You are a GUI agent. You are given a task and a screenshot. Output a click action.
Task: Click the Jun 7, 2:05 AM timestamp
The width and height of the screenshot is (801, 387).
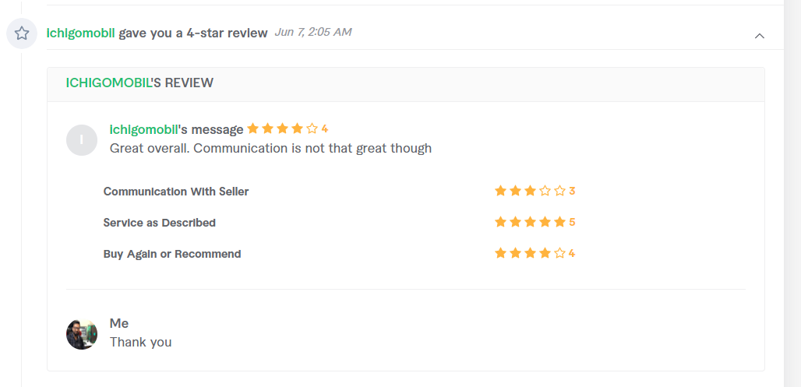tap(313, 32)
